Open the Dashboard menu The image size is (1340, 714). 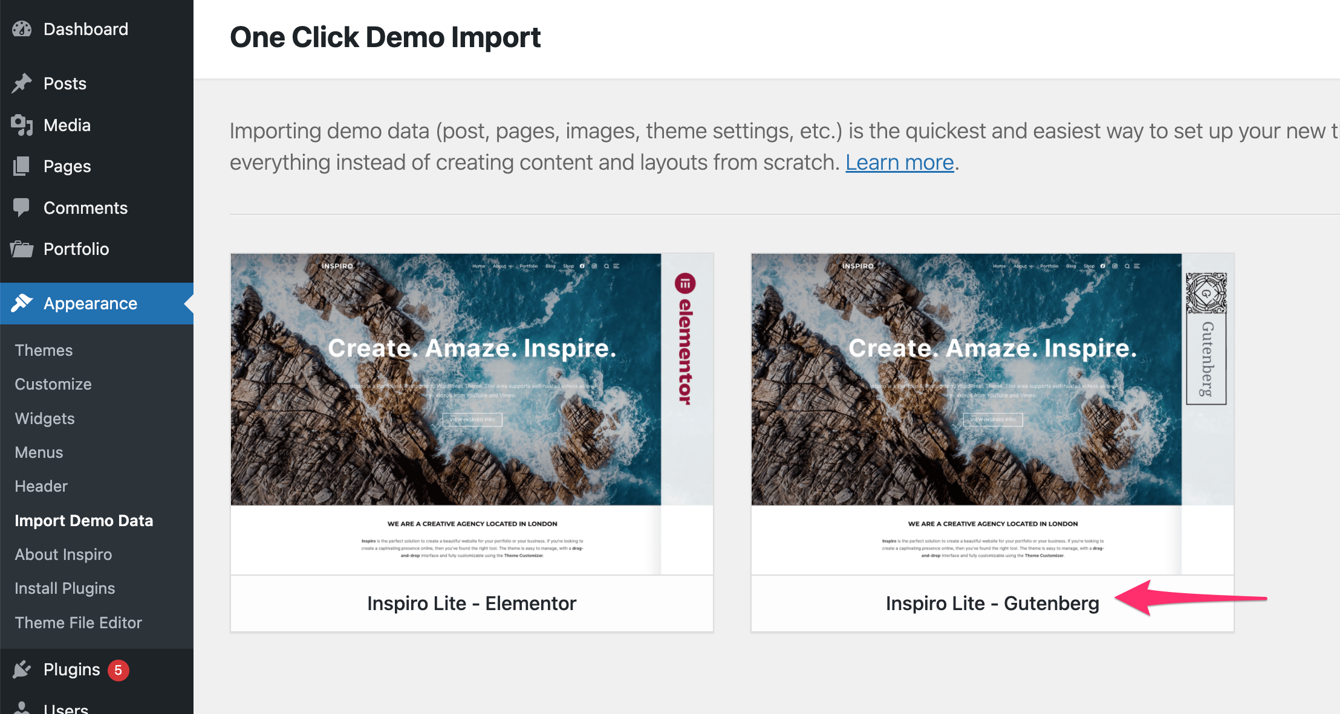(x=97, y=29)
